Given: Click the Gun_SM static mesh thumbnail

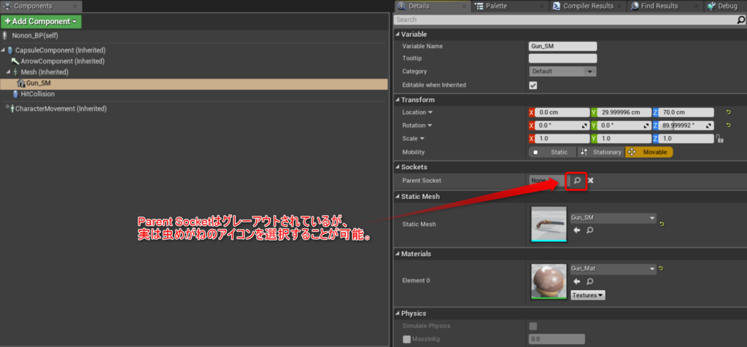Looking at the screenshot, I should point(549,224).
